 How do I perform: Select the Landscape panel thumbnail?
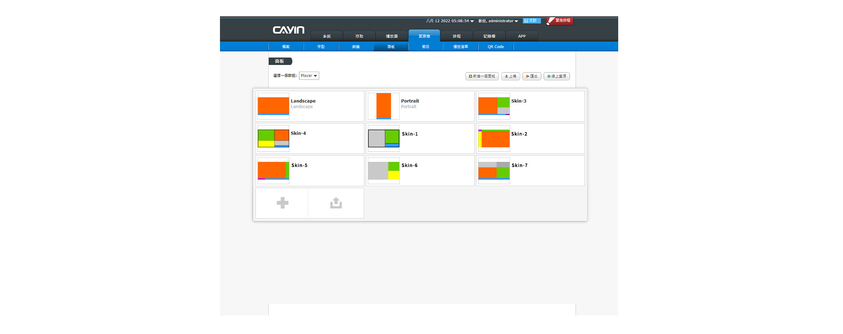point(273,106)
